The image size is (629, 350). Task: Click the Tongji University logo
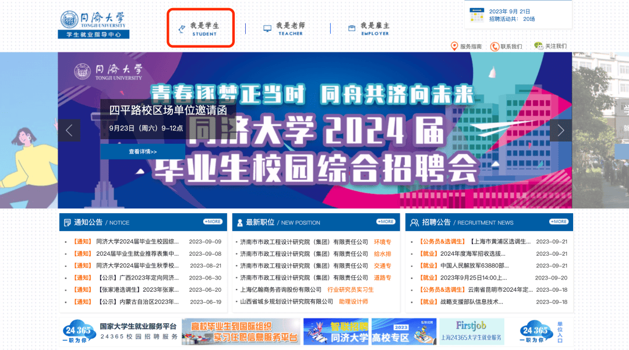(93, 22)
